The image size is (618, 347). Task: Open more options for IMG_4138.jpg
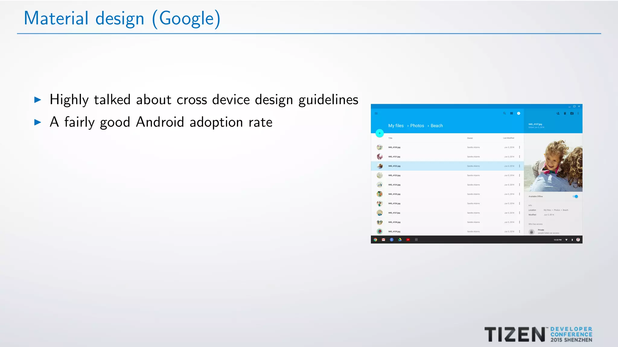519,222
